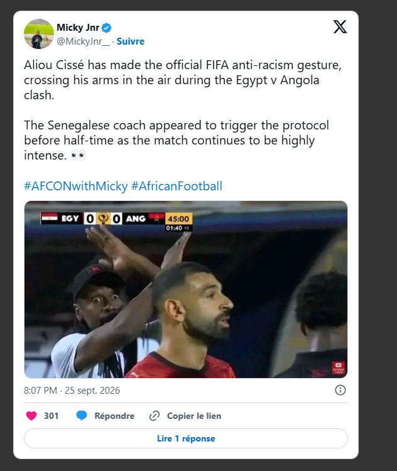Click the red YouTube watermark in image
397x471 pixels.
[339, 368]
